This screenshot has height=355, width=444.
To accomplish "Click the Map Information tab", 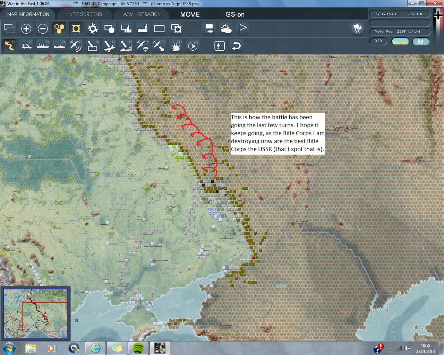I will coord(28,14).
